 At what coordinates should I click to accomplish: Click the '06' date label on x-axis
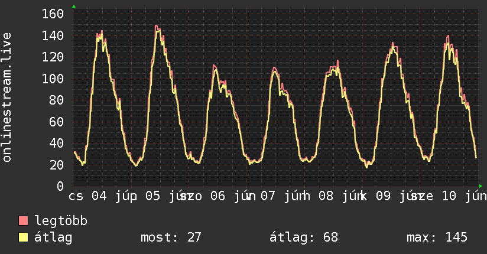coord(217,196)
